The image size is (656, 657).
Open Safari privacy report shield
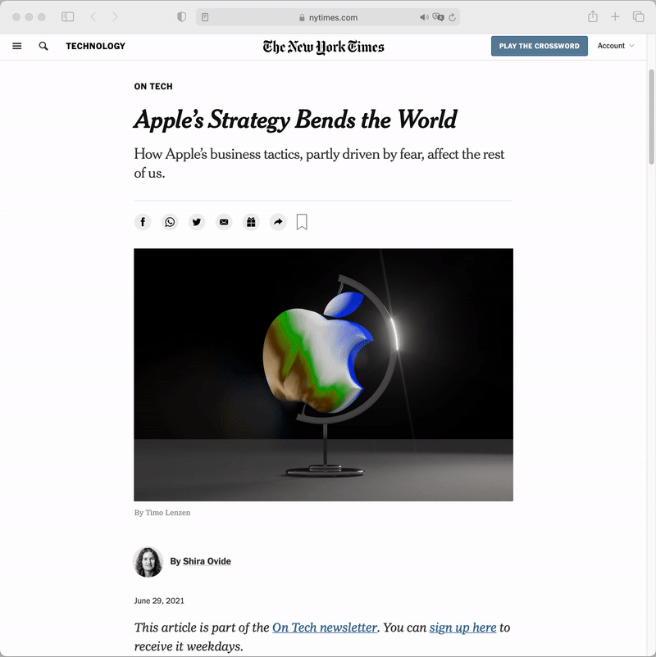pos(181,16)
